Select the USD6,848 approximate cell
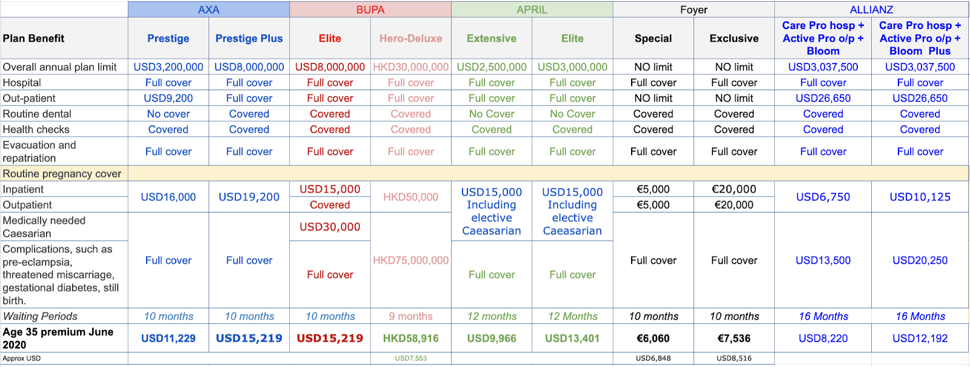 pyautogui.click(x=654, y=359)
